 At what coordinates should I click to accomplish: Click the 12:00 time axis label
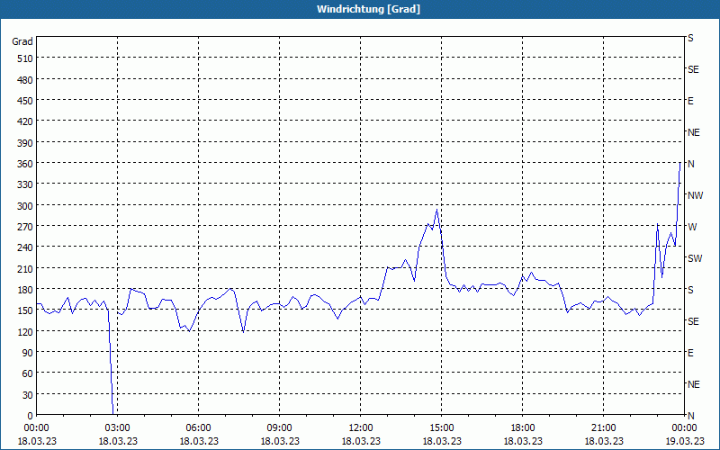[x=361, y=428]
